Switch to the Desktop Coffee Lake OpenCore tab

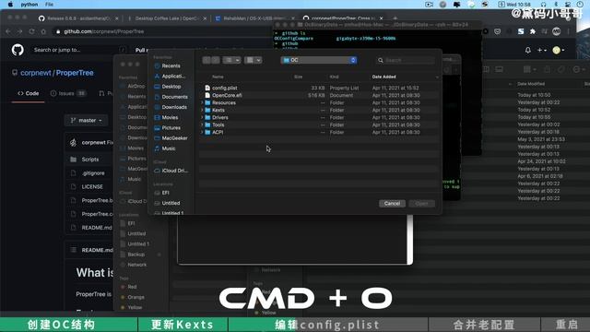click(166, 18)
